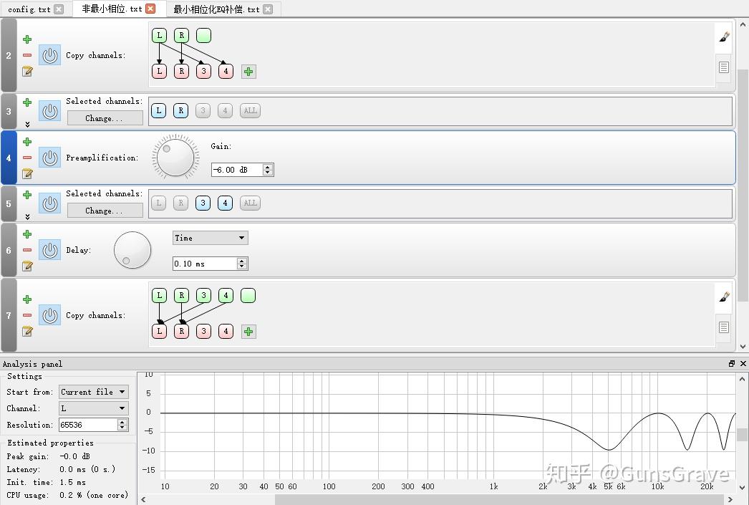This screenshot has height=505, width=749.
Task: Focus the delay field showing 0.10 ms
Action: [x=205, y=264]
